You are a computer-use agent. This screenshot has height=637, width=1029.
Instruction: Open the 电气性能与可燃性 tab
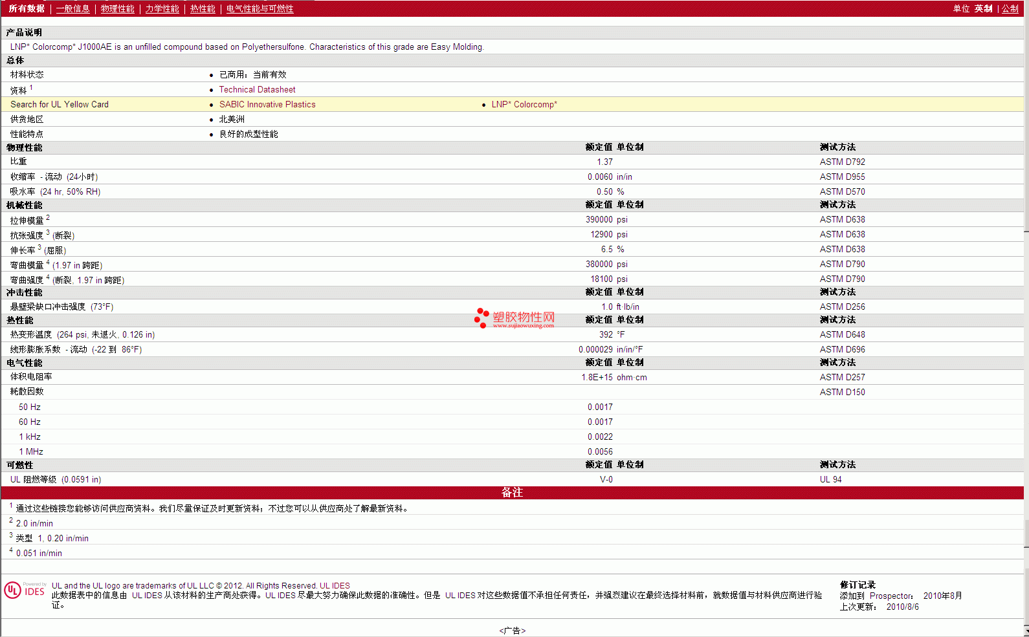(260, 8)
